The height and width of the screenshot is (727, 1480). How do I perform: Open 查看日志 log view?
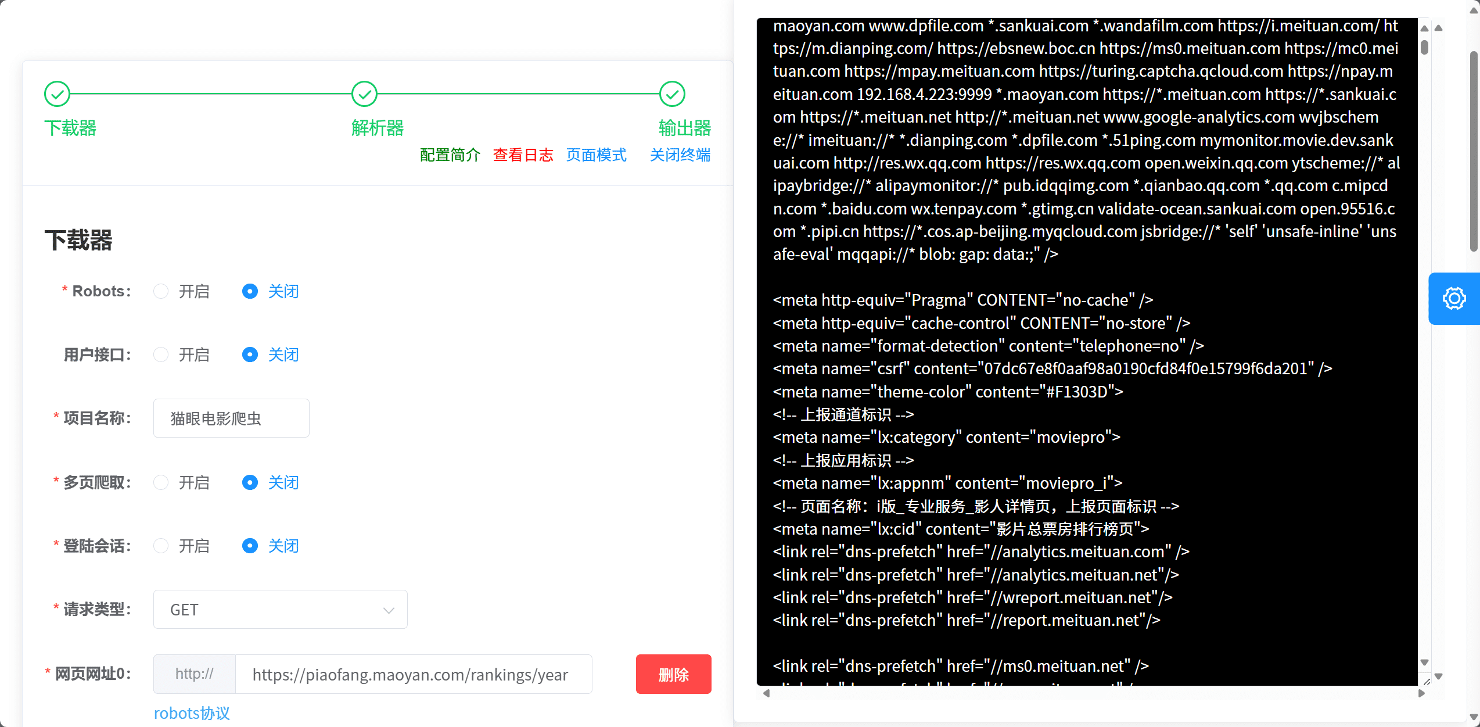523,155
